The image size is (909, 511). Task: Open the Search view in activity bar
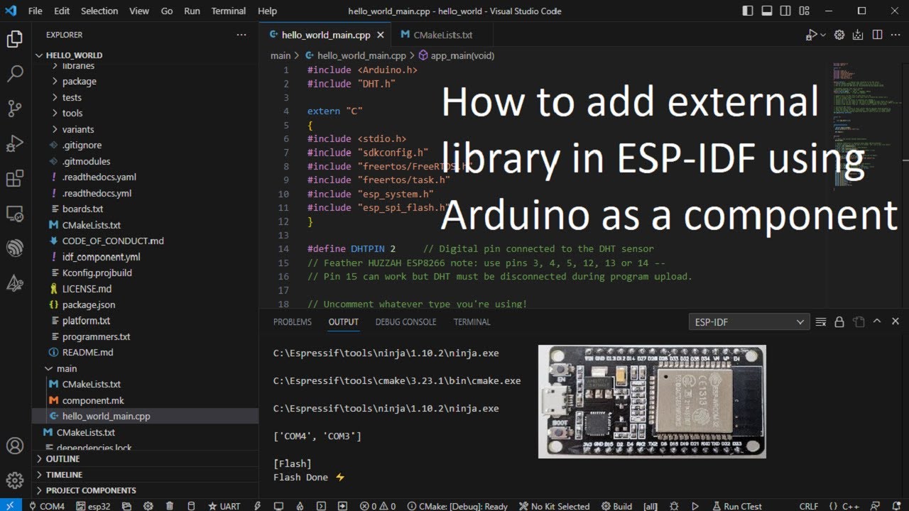pyautogui.click(x=15, y=73)
